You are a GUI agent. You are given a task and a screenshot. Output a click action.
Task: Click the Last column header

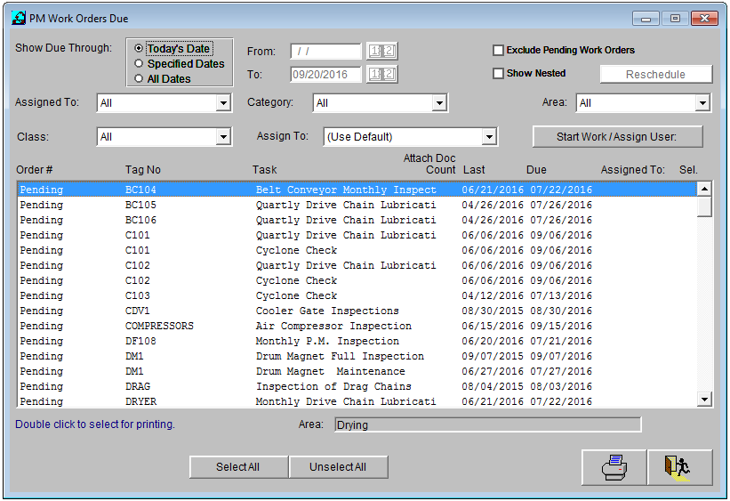(x=474, y=170)
